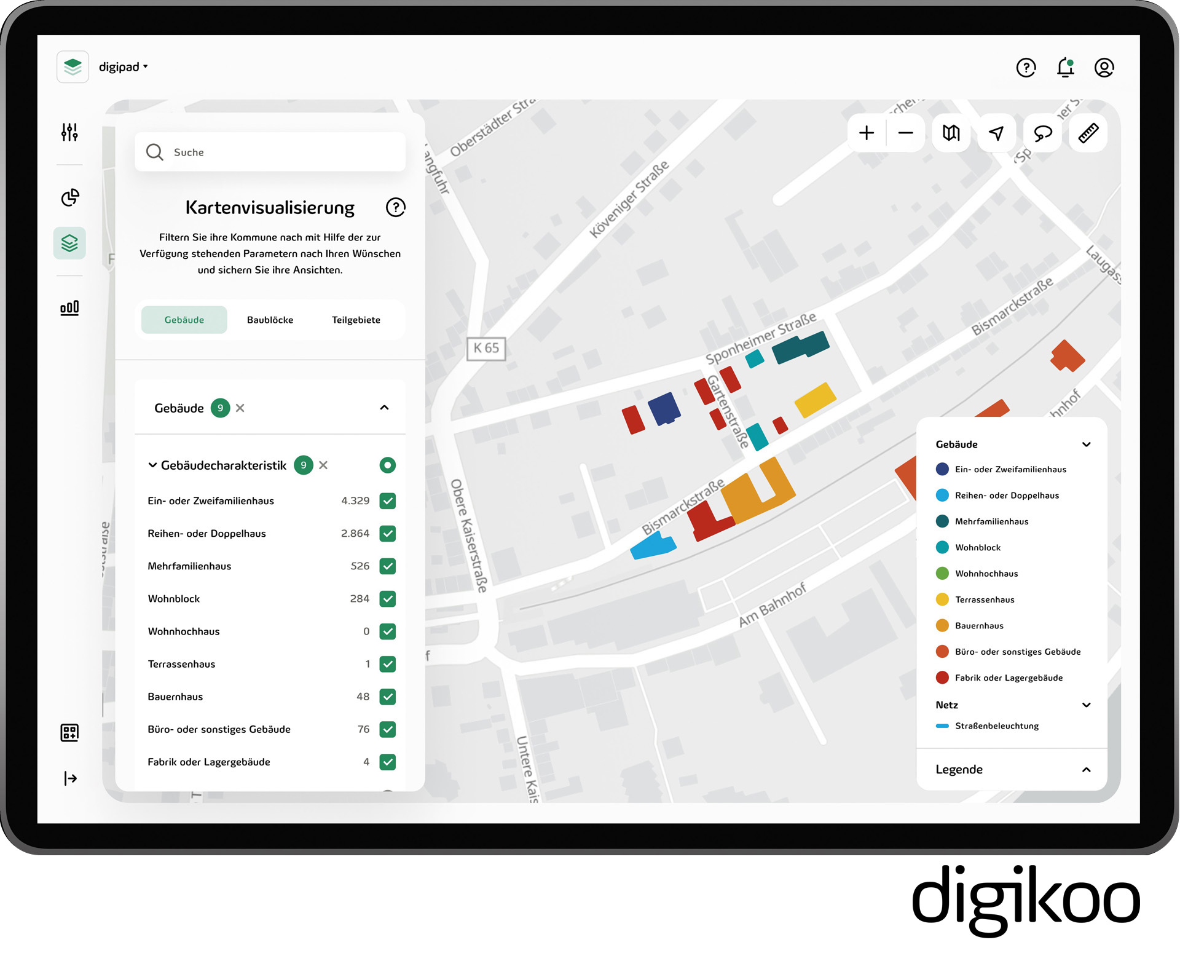1180x953 pixels.
Task: Disable the Bauernhaus filter checkbox
Action: 387,697
